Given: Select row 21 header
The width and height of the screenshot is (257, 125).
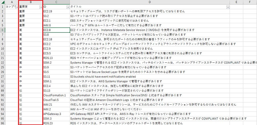Looking at the screenshot, I should click(x=3, y=58).
